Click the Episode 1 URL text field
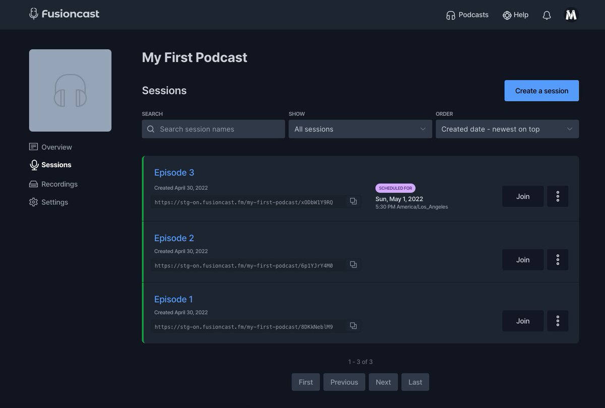 [x=248, y=326]
